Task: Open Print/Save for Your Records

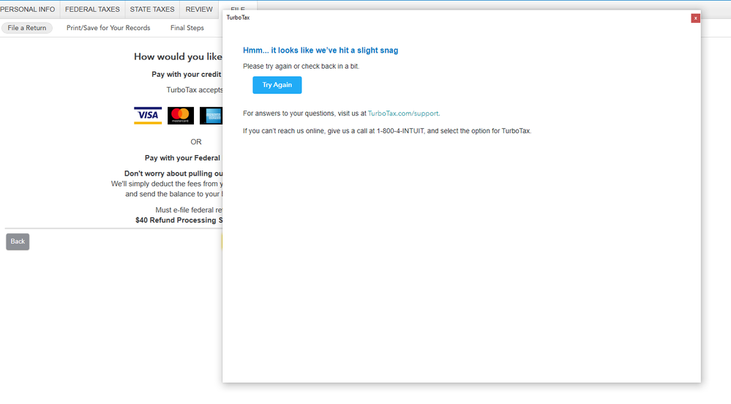Action: coord(108,28)
